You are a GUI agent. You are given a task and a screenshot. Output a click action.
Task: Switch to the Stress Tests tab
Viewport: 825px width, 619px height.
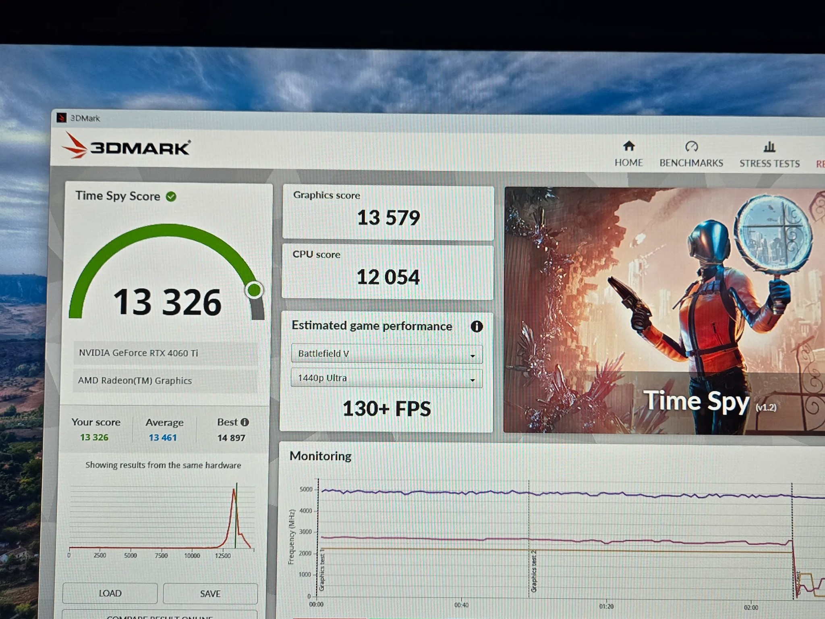click(x=769, y=163)
